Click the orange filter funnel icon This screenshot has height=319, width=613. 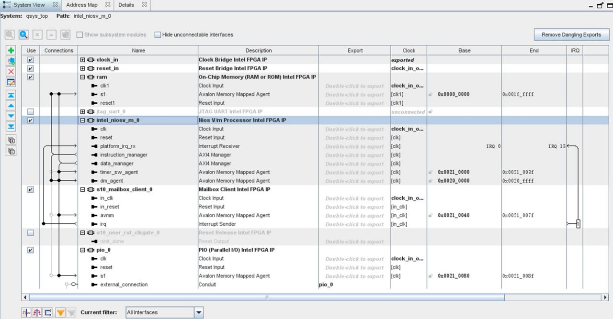click(x=60, y=312)
